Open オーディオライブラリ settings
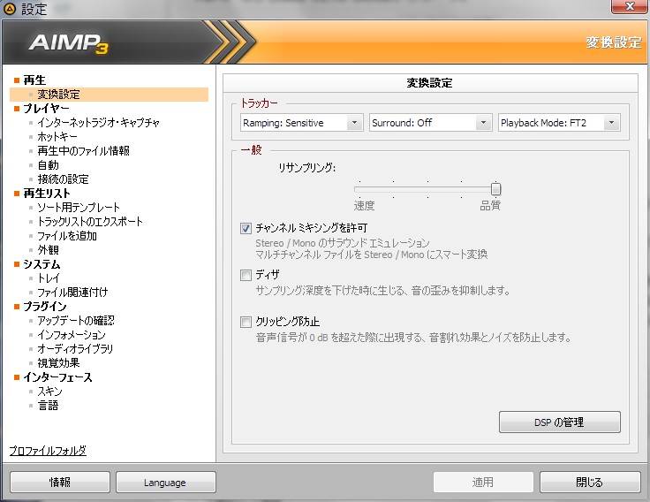The height and width of the screenshot is (502, 650). 75,349
